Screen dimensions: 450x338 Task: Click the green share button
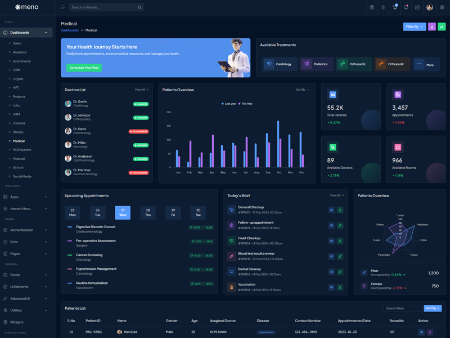tap(442, 26)
